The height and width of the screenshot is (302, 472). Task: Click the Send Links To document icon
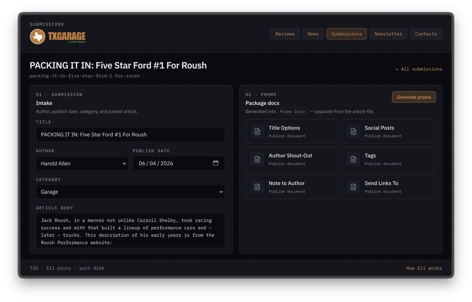(x=353, y=187)
